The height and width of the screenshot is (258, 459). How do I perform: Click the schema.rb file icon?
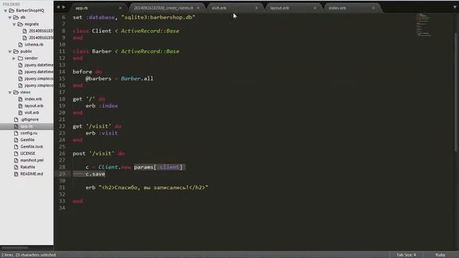[21, 44]
